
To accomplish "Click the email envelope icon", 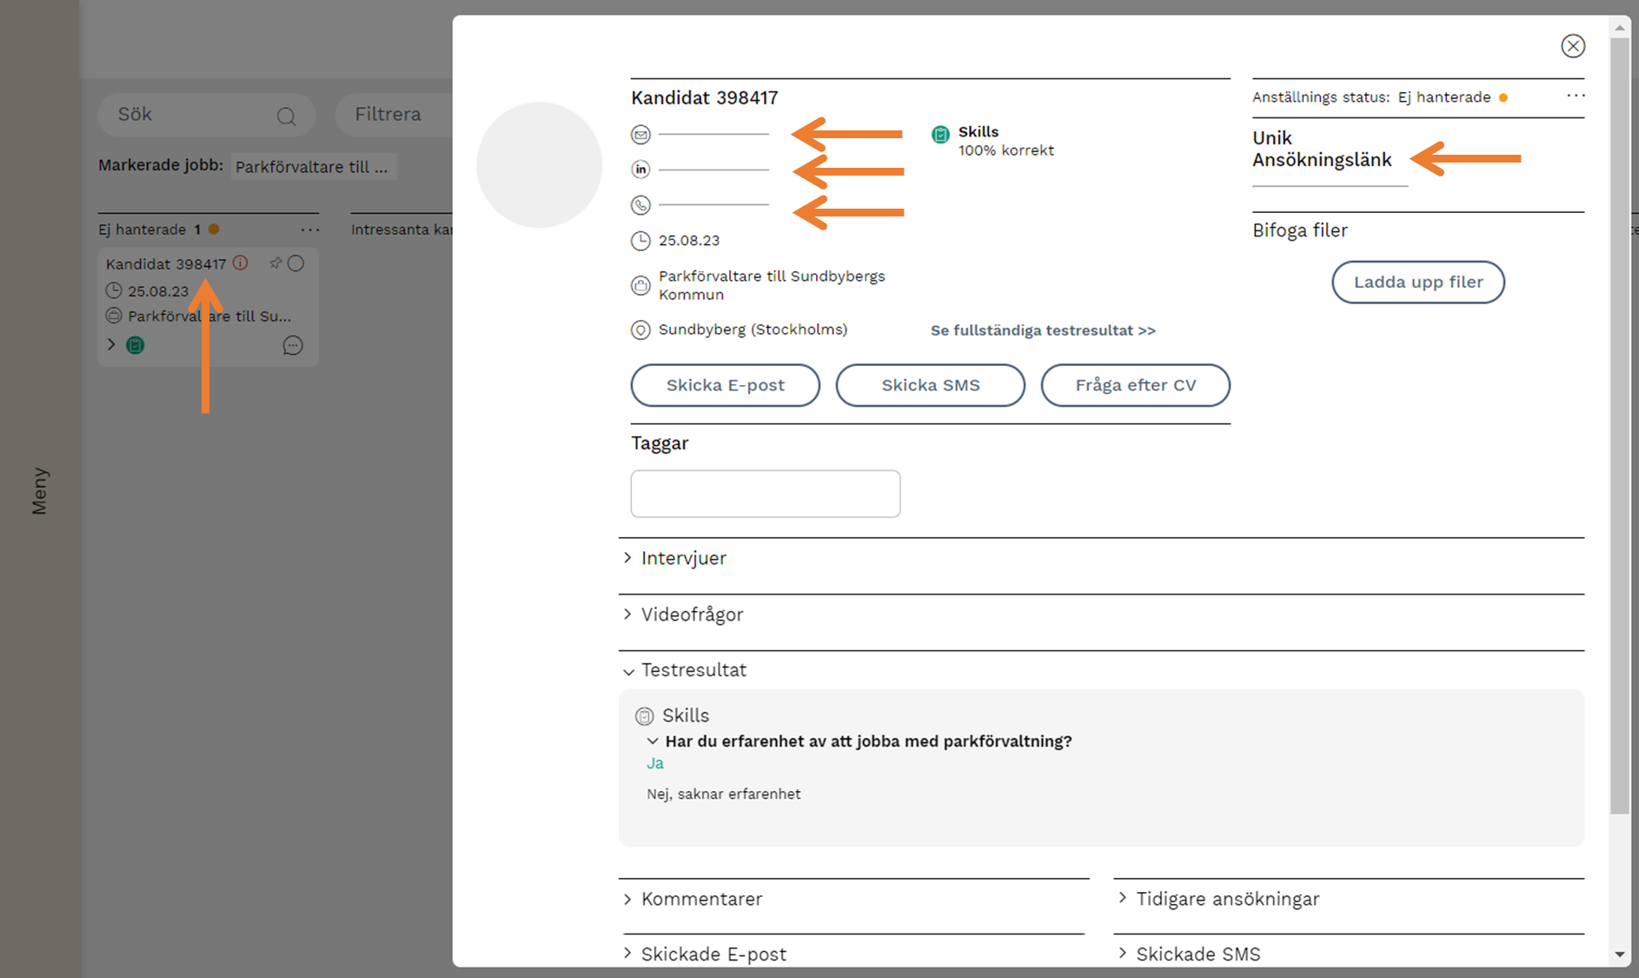I will pos(640,135).
